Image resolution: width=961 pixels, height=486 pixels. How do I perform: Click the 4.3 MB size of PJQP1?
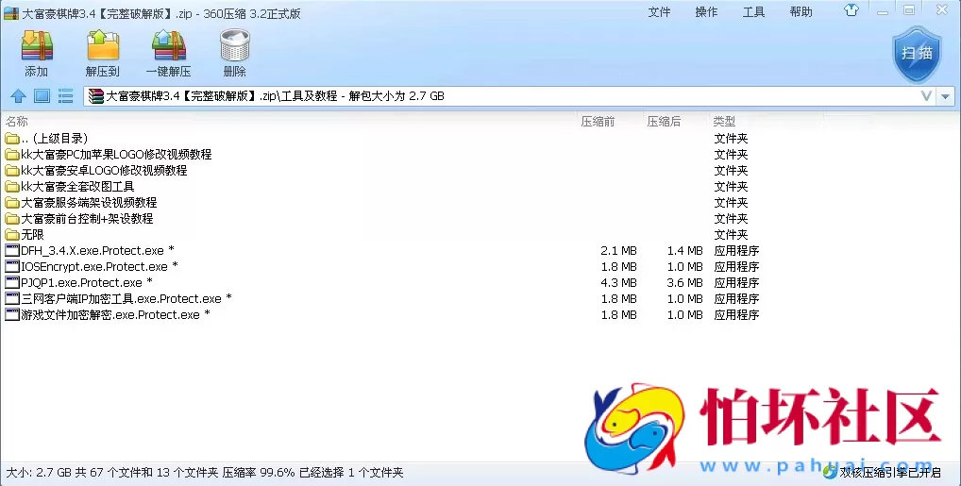[x=618, y=282]
